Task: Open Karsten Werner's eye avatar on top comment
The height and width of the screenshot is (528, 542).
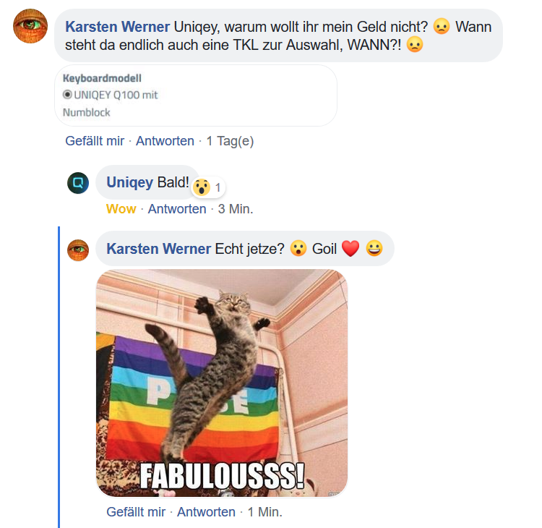Action: point(30,26)
